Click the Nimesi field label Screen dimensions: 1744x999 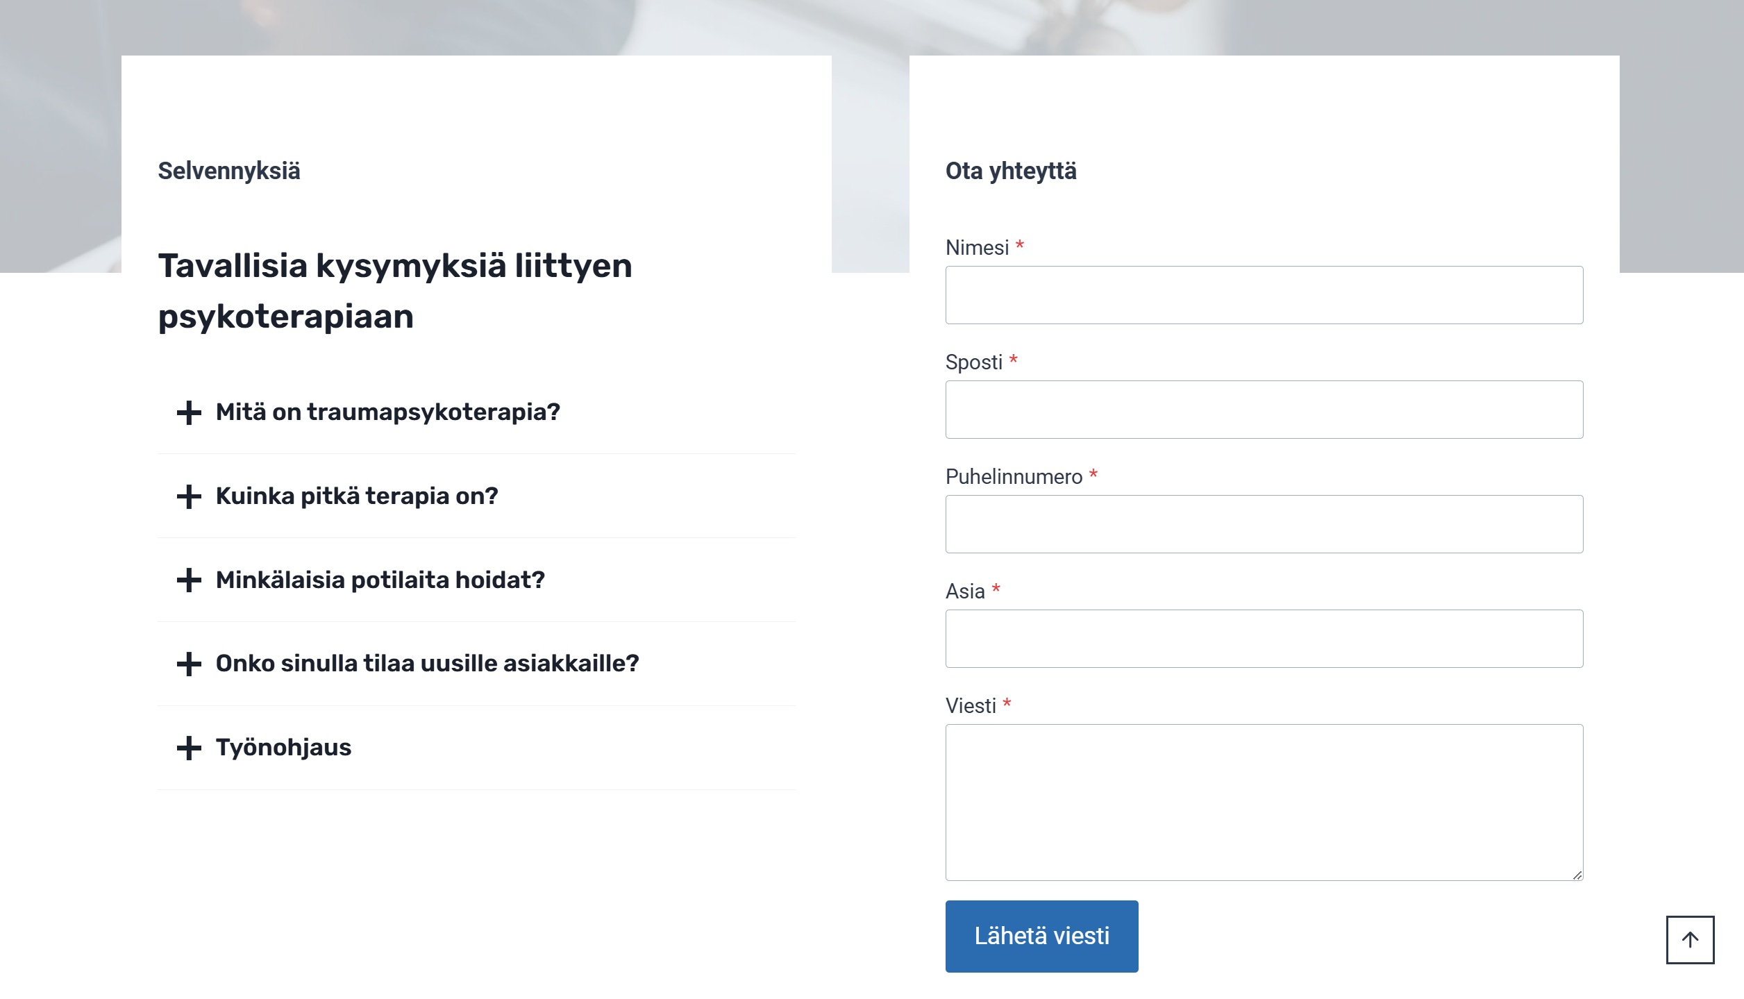click(977, 248)
